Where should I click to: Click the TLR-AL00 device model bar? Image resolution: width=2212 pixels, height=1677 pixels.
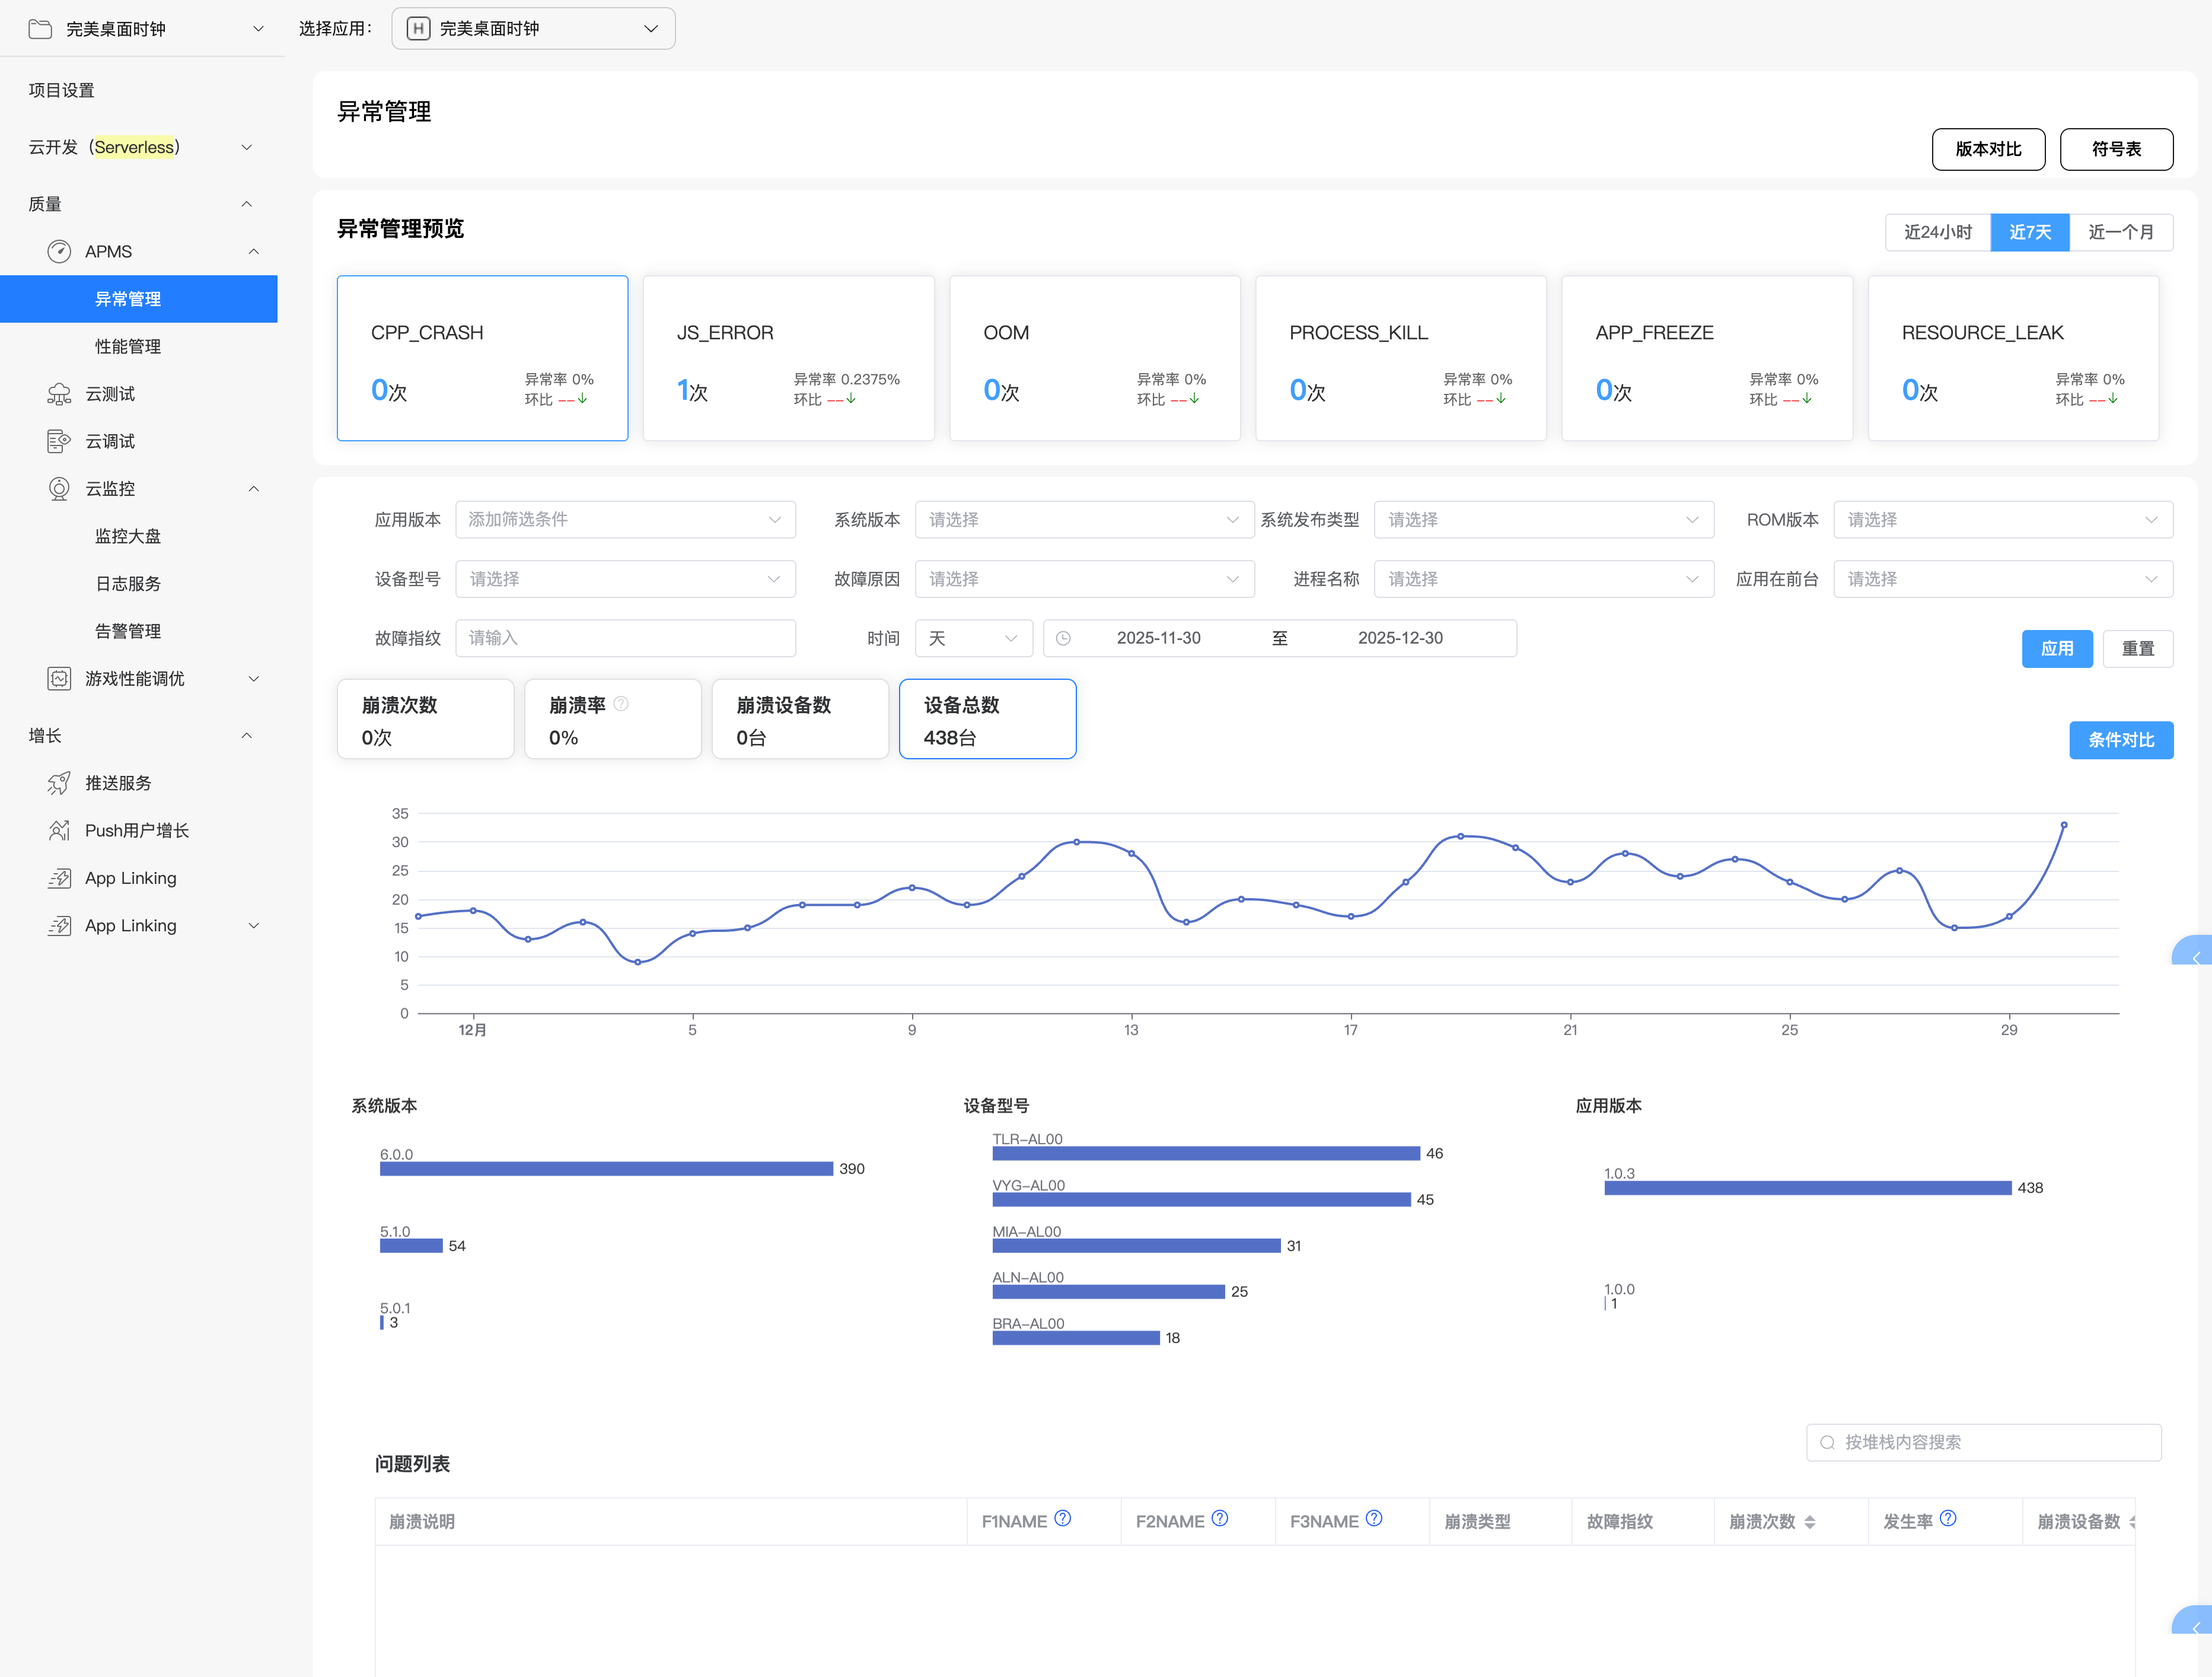(1206, 1154)
